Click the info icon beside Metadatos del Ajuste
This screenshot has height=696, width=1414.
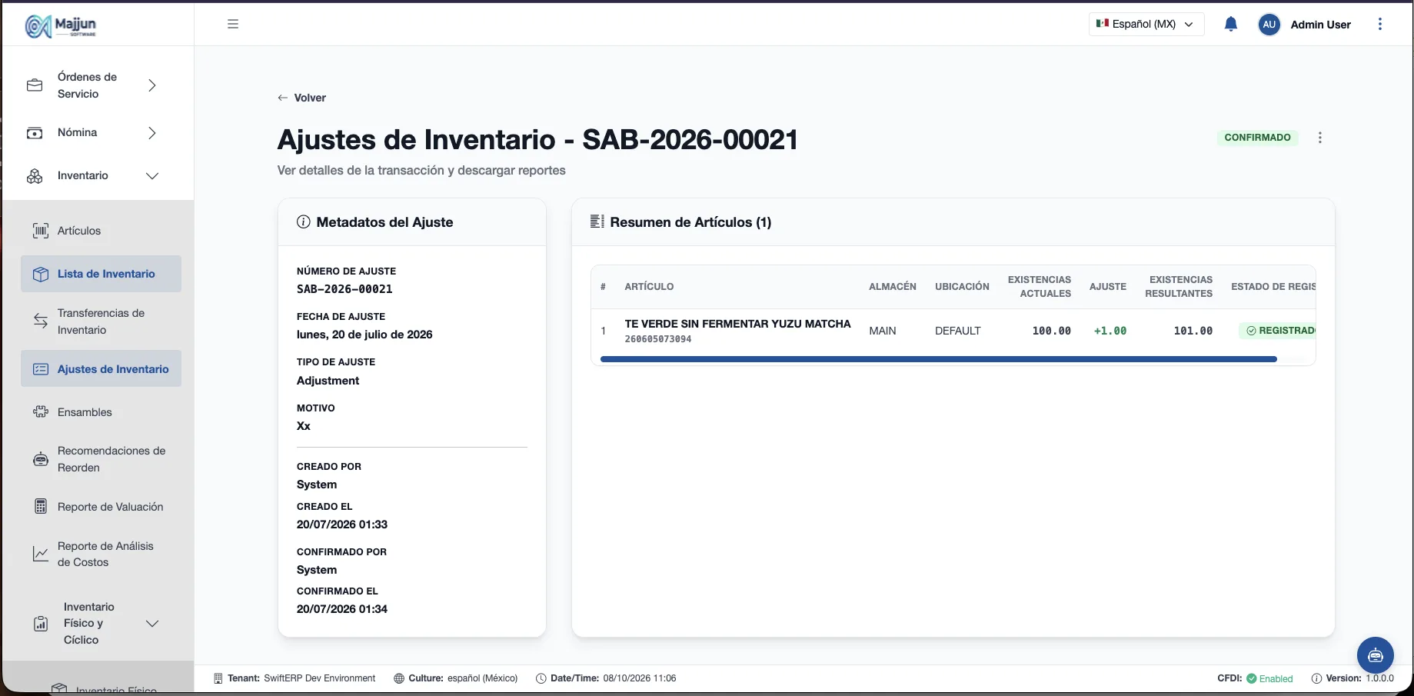[x=304, y=221]
